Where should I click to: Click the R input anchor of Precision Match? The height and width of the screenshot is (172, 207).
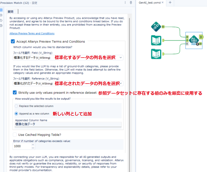point(187,44)
